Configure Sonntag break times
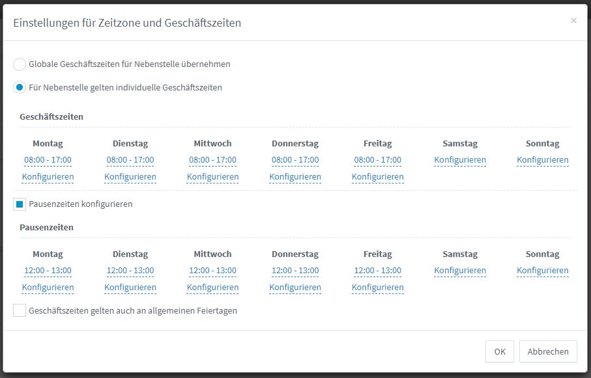 point(542,271)
